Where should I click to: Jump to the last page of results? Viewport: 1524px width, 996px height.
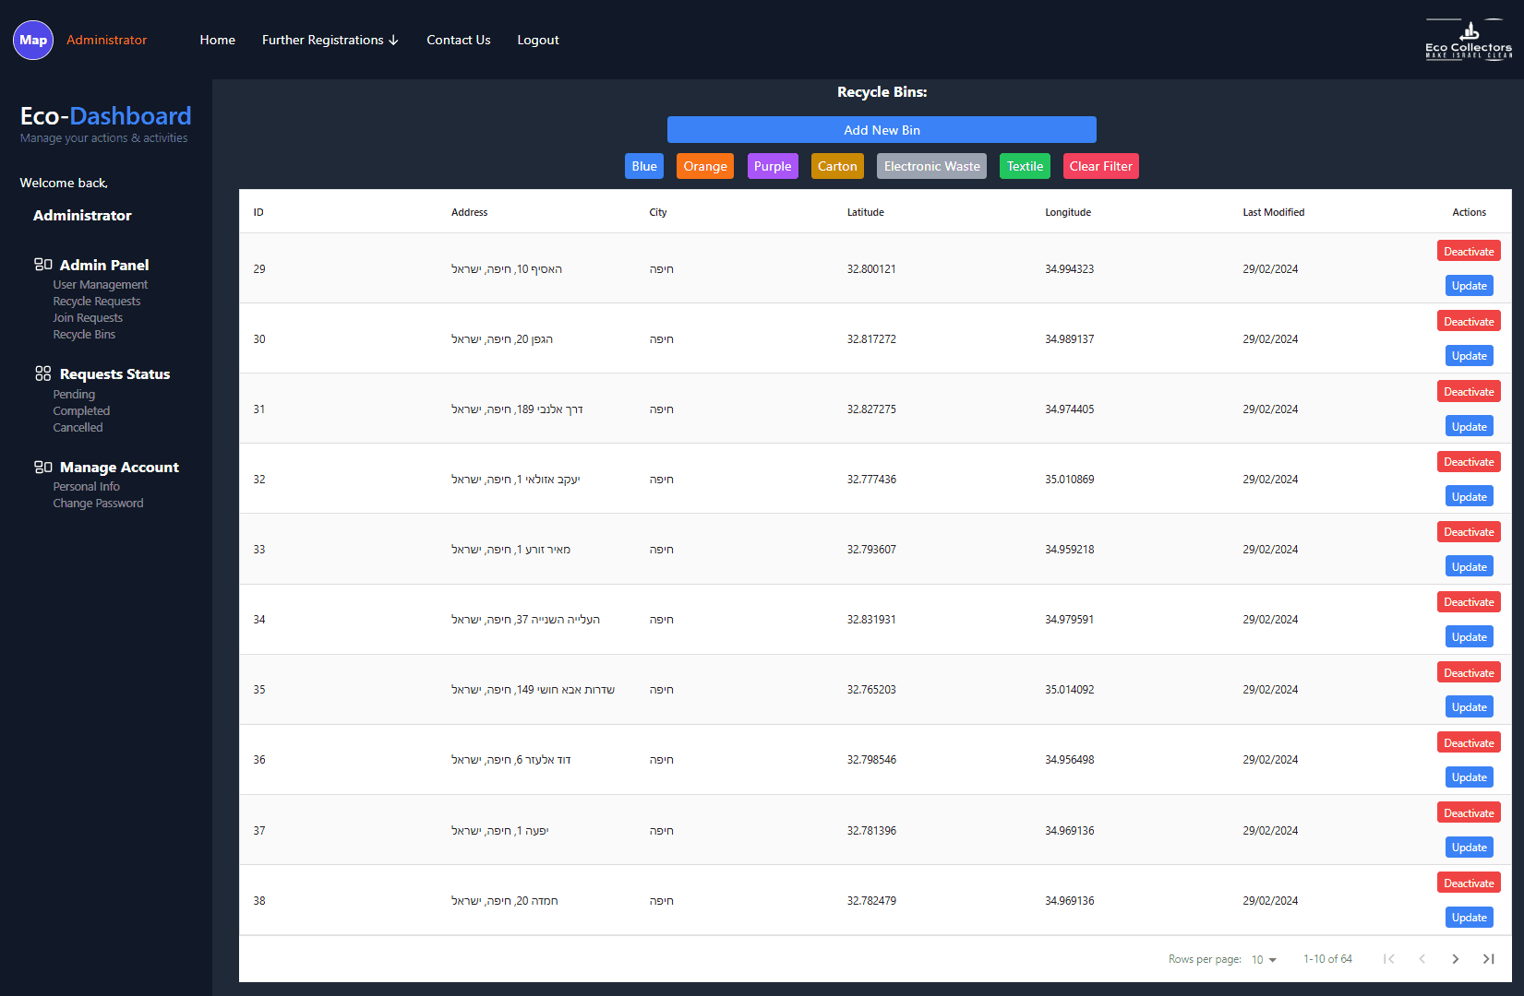[x=1489, y=959]
